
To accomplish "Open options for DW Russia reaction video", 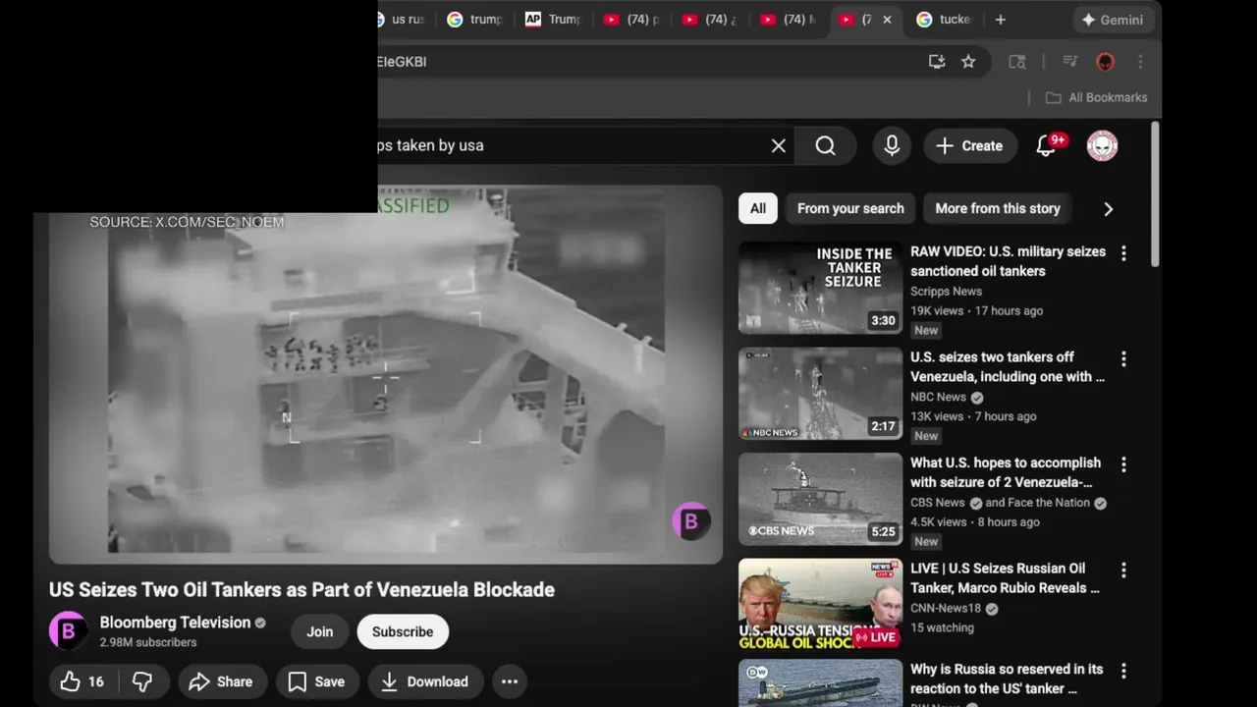I will 1123,672.
